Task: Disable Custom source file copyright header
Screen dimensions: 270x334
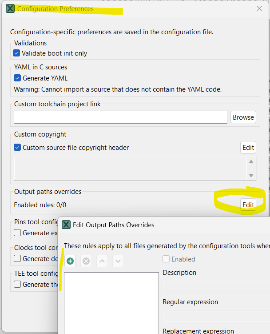Action: 17,148
